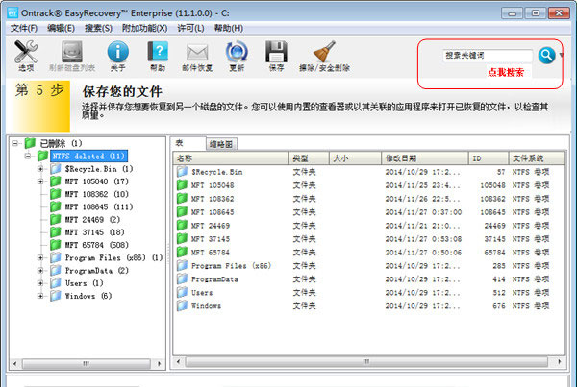The width and height of the screenshot is (577, 387).
Task: Collapse the 已删除 root tree node
Action: (x=13, y=143)
